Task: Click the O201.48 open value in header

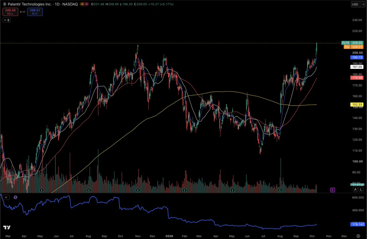Action: pos(98,4)
